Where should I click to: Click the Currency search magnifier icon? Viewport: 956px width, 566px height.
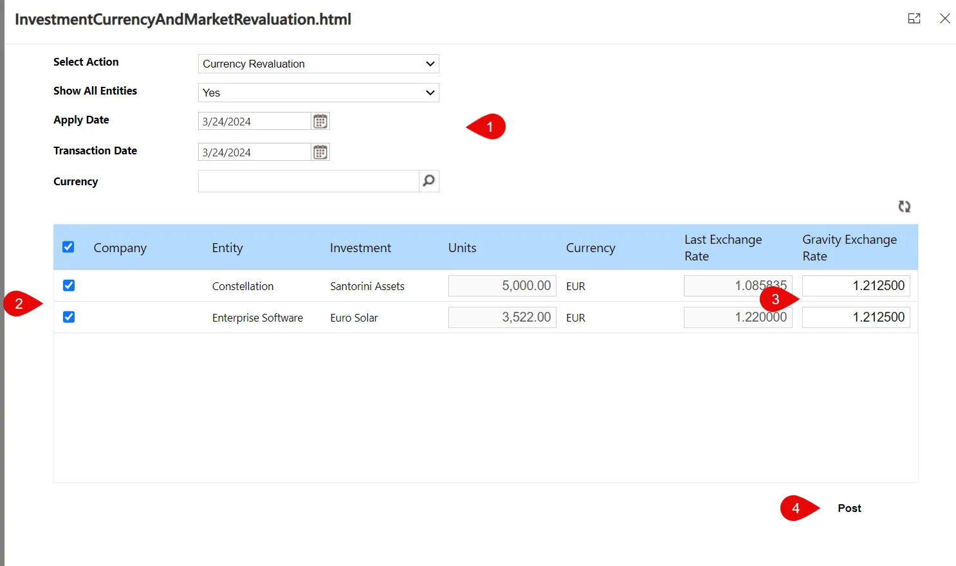coord(428,181)
